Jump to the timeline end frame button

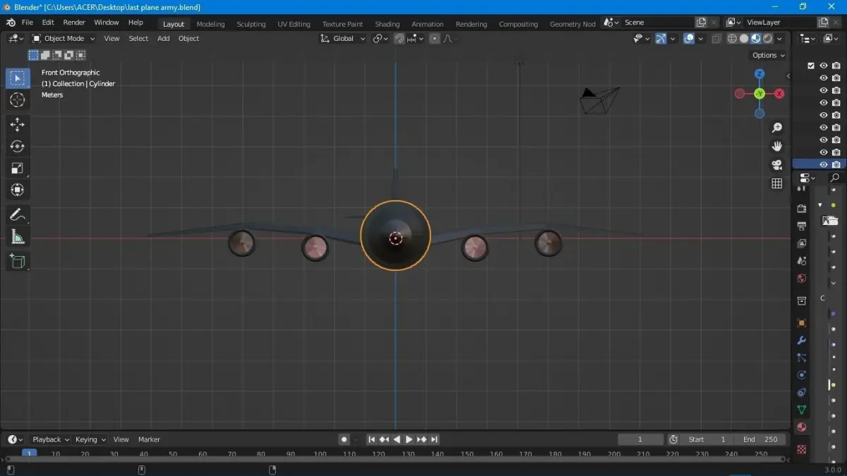[x=434, y=439]
